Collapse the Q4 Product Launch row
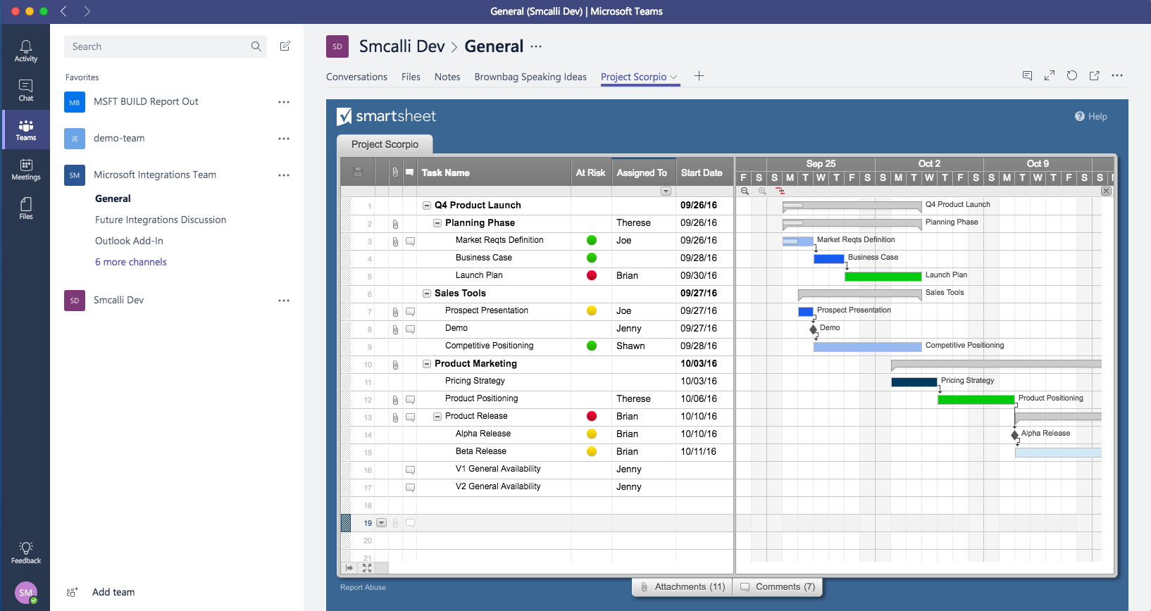 [x=427, y=206]
